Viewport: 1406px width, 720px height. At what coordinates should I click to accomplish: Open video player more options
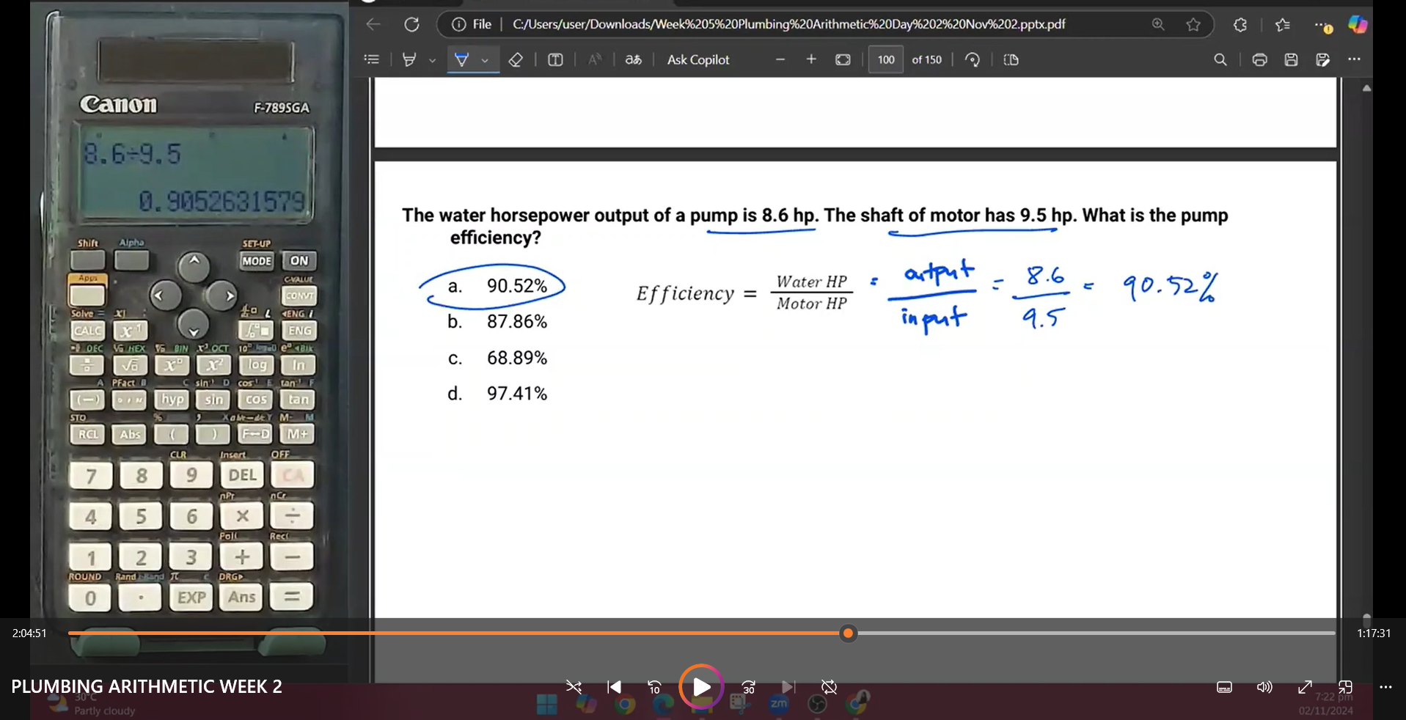click(x=1385, y=687)
